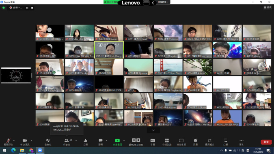
Task: Click the green Share Screen icon
Action: 117,141
